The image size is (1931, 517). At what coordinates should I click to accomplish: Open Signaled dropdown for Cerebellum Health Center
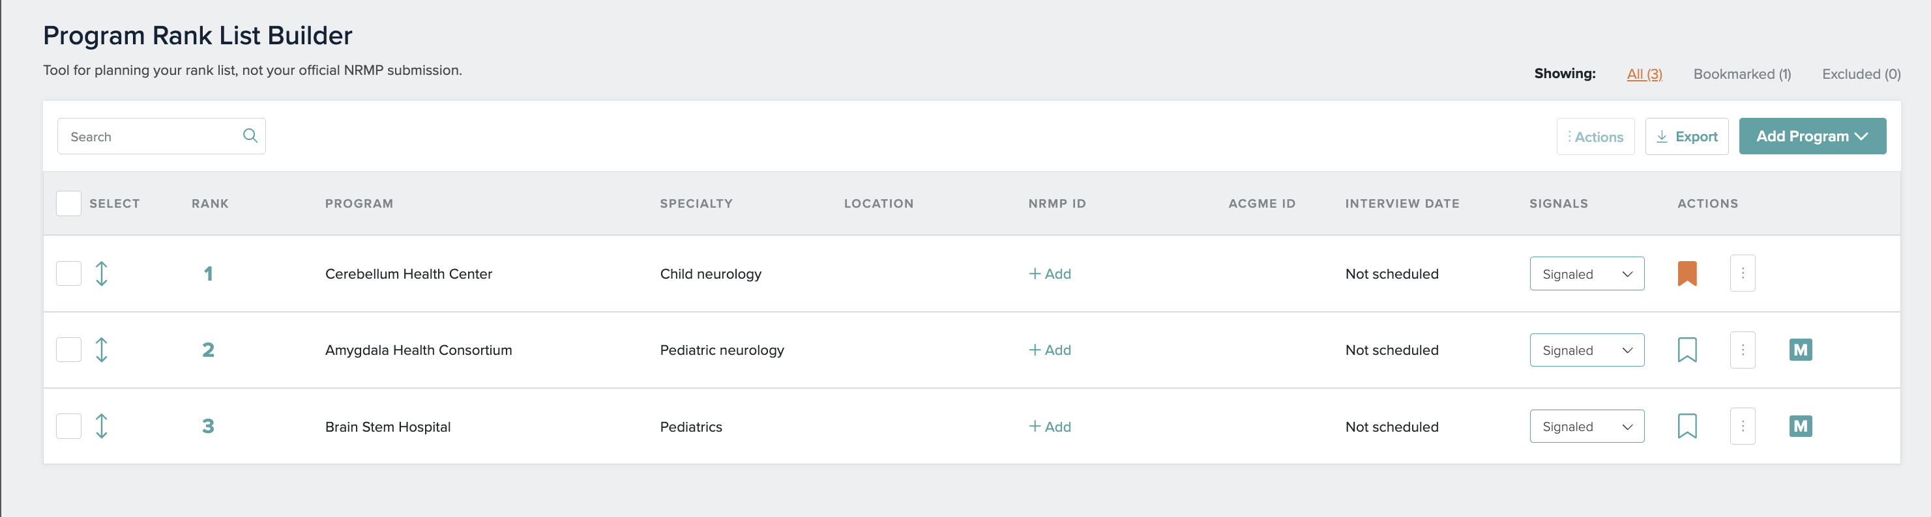[1587, 274]
